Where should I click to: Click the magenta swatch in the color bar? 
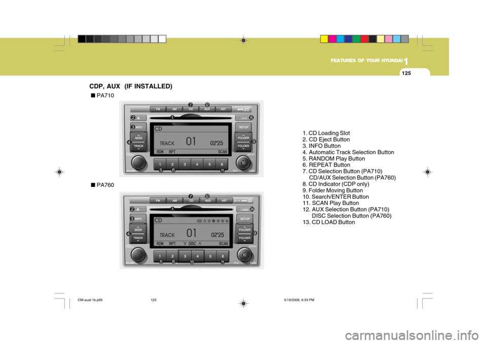point(332,39)
